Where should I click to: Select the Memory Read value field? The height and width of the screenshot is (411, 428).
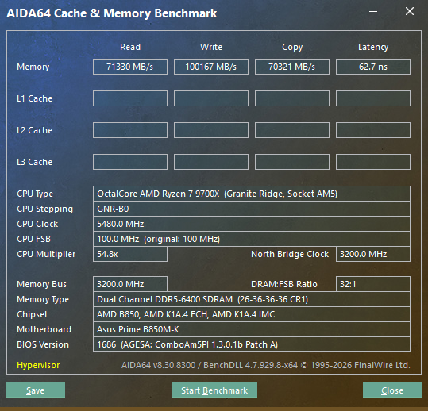pyautogui.click(x=130, y=67)
